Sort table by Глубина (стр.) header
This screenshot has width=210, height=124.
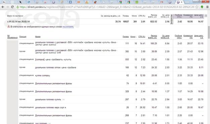(x=178, y=37)
